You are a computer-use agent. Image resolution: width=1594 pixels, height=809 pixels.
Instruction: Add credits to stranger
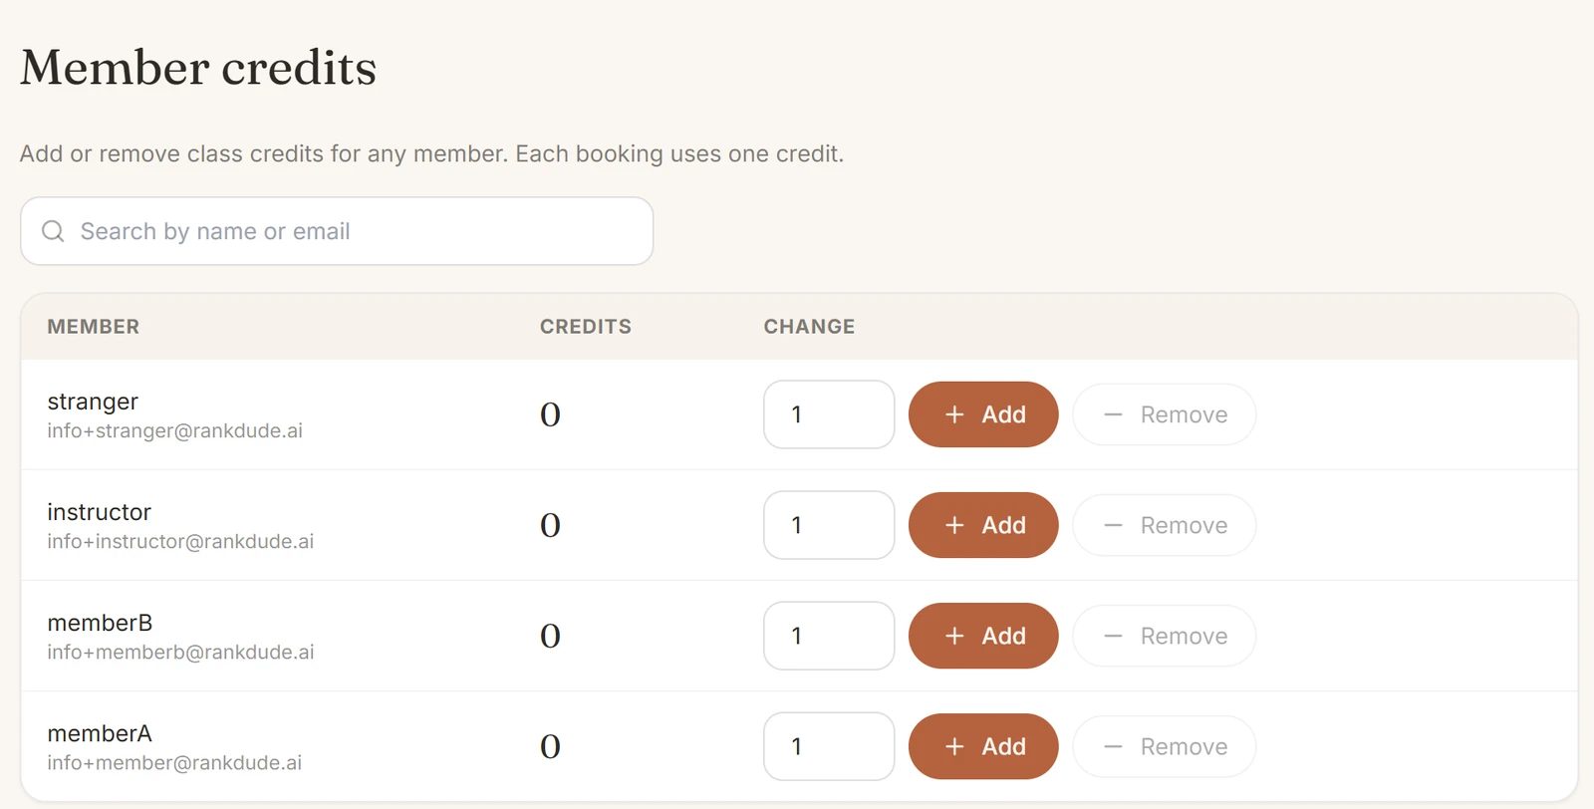click(983, 414)
